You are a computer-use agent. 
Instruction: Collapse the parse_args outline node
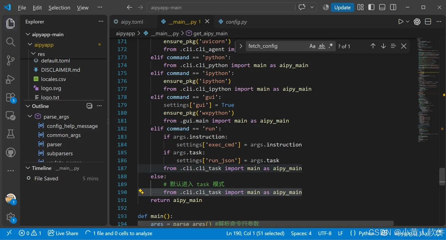pos(30,116)
